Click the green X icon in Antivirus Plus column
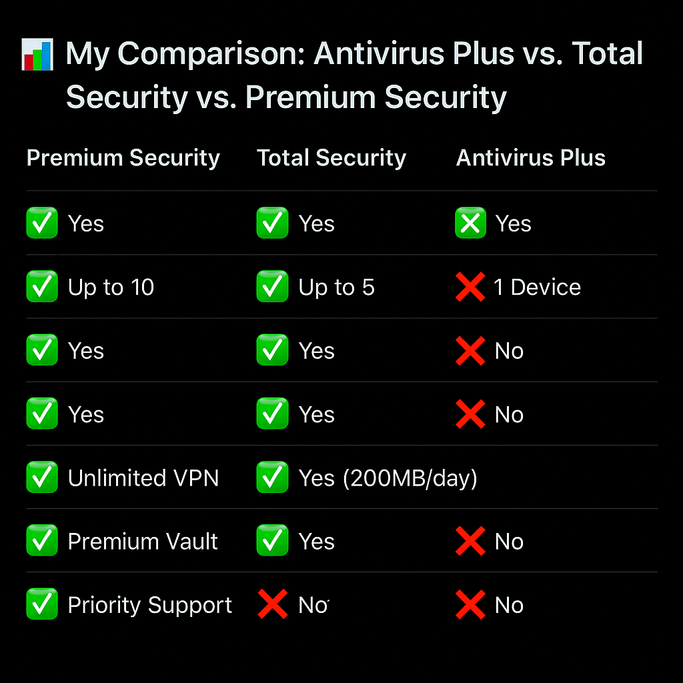Screen dimensions: 683x683 [x=470, y=223]
